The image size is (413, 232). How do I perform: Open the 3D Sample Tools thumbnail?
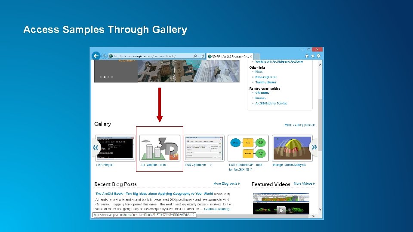pos(160,148)
